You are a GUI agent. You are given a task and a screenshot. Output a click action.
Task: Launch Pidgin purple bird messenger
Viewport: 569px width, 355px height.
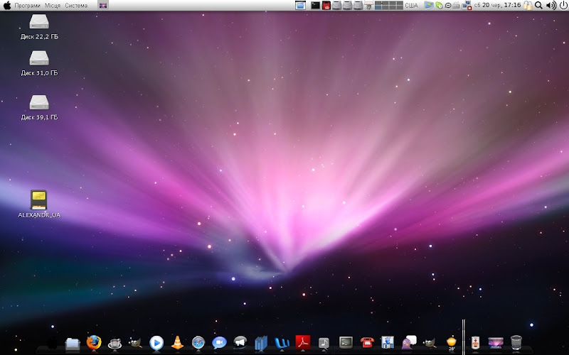click(409, 342)
